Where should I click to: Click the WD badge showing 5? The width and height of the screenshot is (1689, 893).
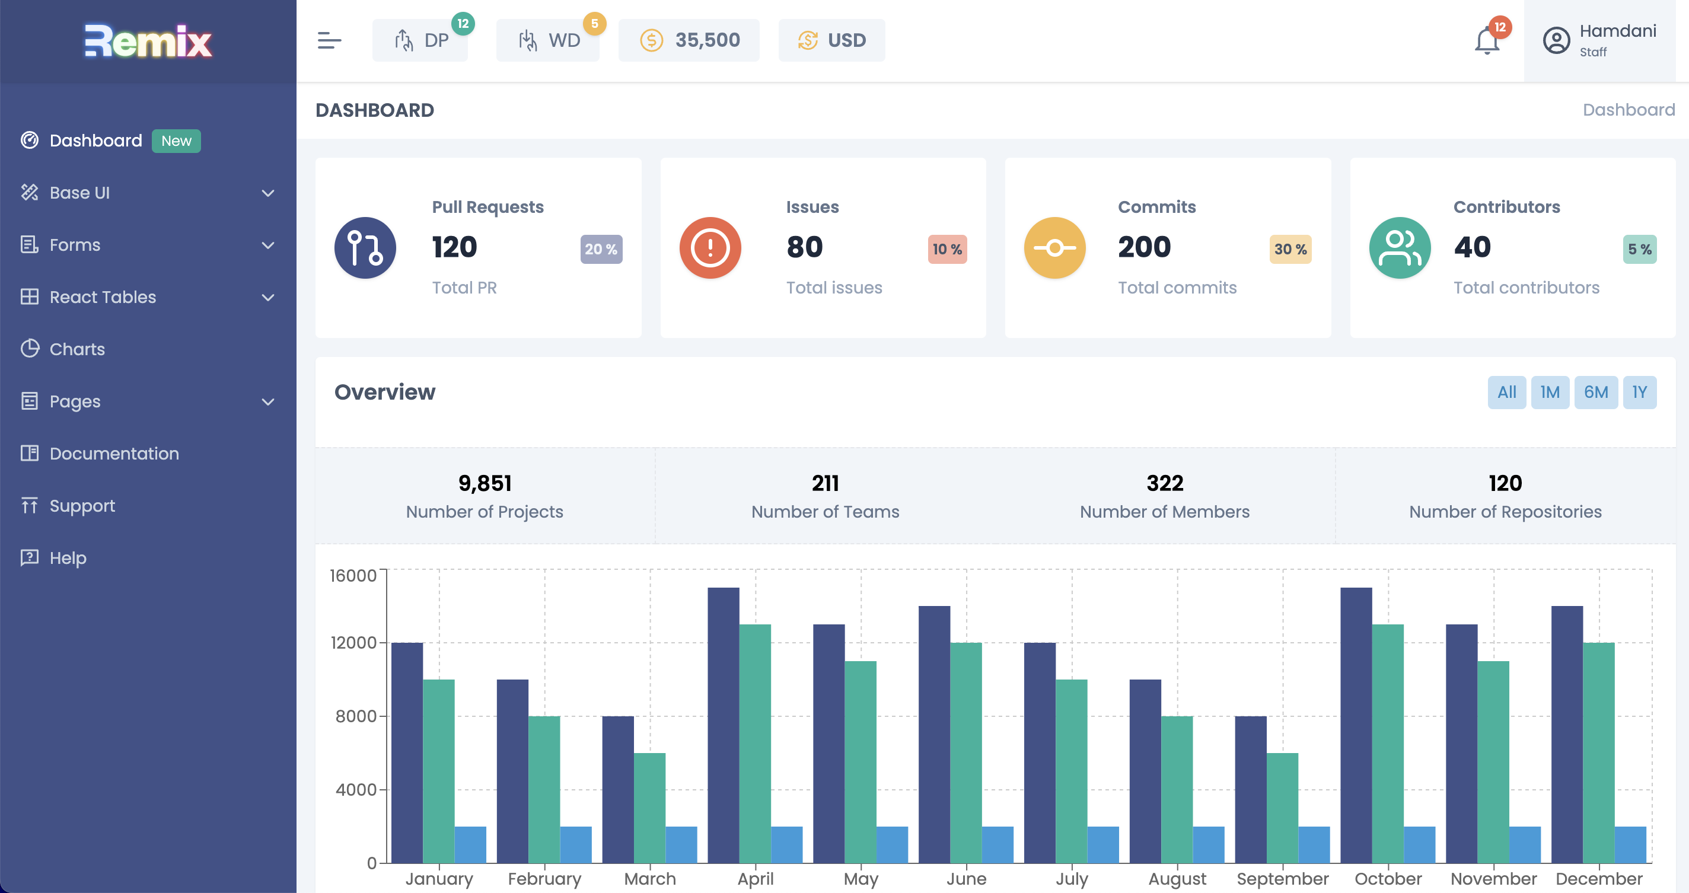pyautogui.click(x=594, y=24)
